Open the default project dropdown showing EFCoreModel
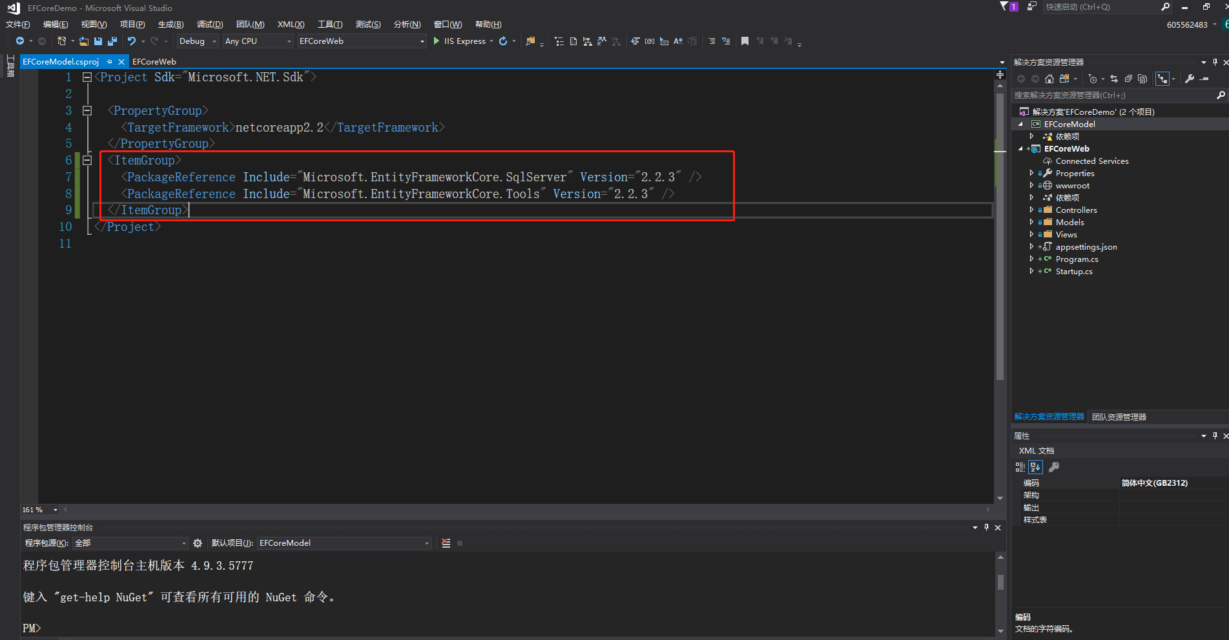 click(344, 543)
